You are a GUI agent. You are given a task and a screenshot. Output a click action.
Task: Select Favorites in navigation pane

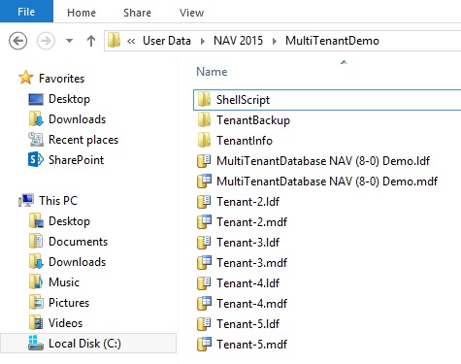61,79
